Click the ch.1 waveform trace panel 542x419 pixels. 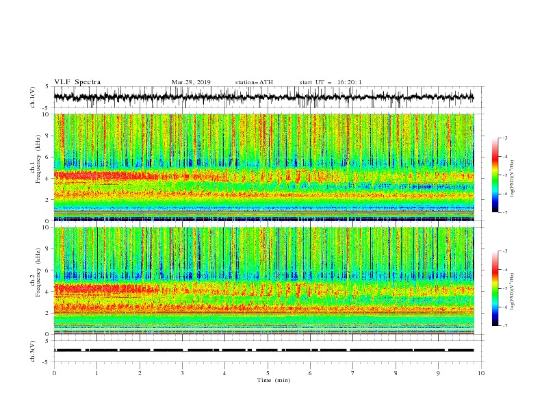269,97
